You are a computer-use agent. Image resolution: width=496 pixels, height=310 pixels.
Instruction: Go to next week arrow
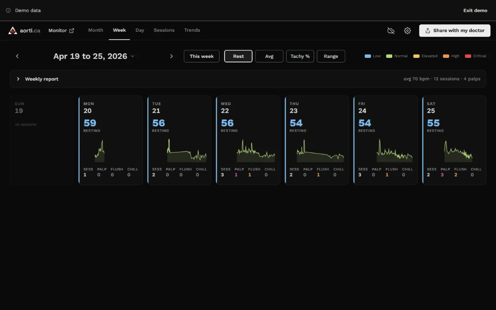tap(171, 56)
